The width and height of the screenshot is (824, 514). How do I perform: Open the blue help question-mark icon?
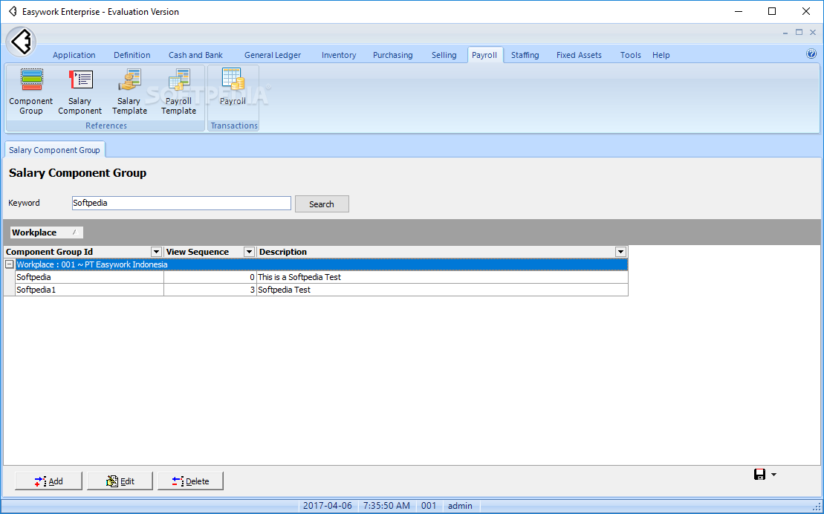click(x=811, y=53)
